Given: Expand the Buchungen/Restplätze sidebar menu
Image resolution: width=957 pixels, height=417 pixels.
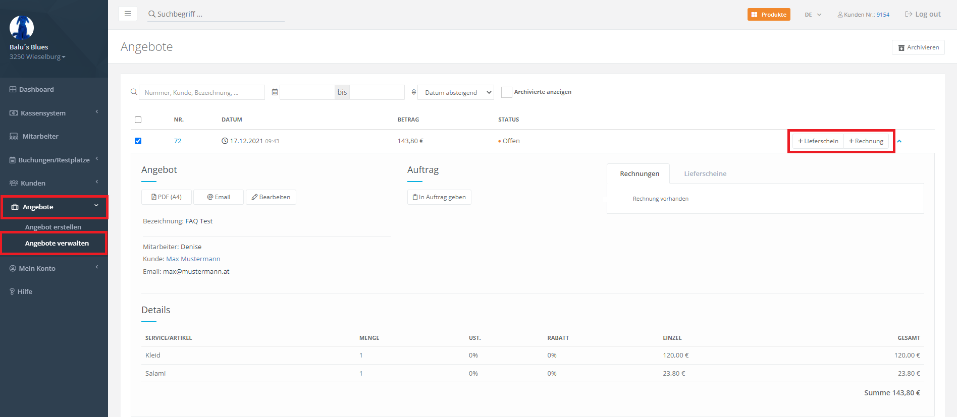Looking at the screenshot, I should click(x=54, y=160).
